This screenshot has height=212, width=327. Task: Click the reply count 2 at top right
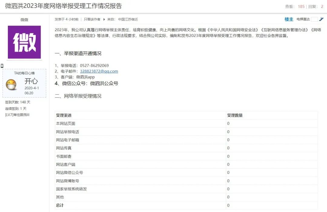click(322, 6)
